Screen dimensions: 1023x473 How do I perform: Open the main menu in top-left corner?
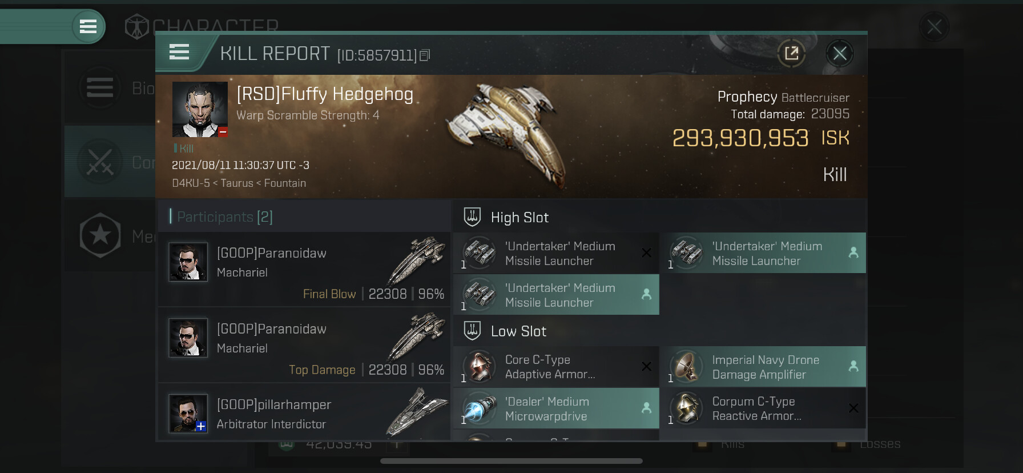(88, 26)
